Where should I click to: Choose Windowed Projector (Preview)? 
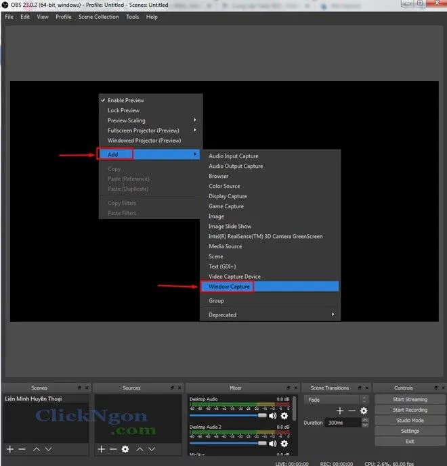[x=150, y=141]
